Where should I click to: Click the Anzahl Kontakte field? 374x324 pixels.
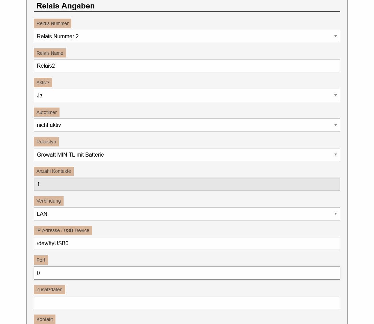click(x=187, y=184)
